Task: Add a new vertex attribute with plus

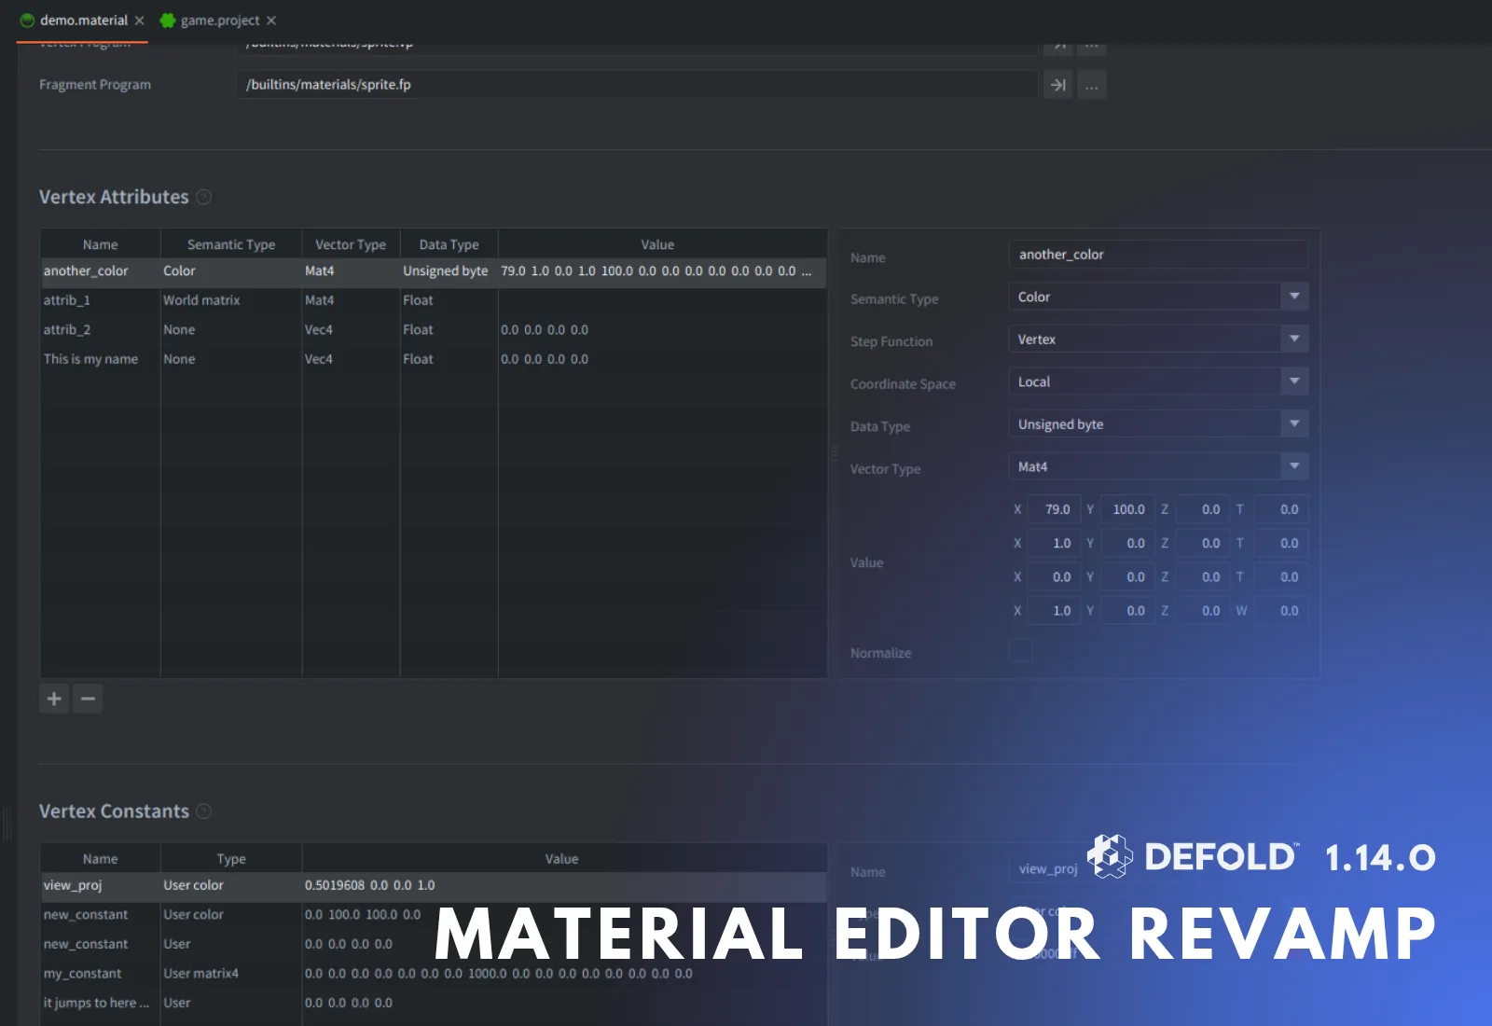Action: (54, 699)
